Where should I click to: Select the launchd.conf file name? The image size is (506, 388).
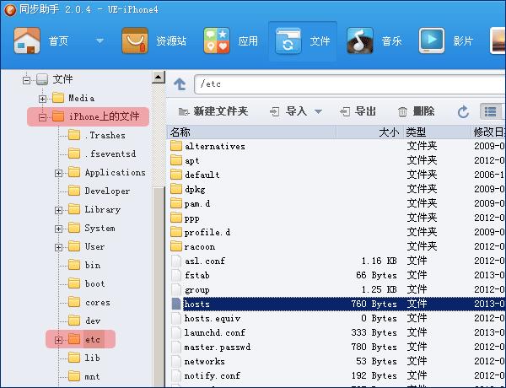(214, 332)
